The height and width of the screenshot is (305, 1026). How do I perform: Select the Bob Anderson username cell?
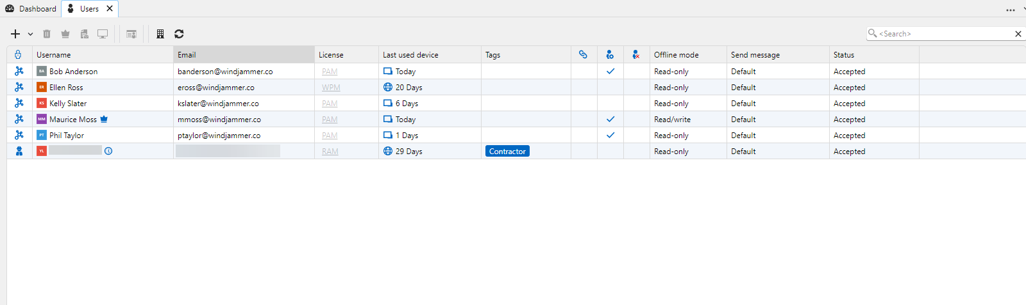tap(103, 71)
